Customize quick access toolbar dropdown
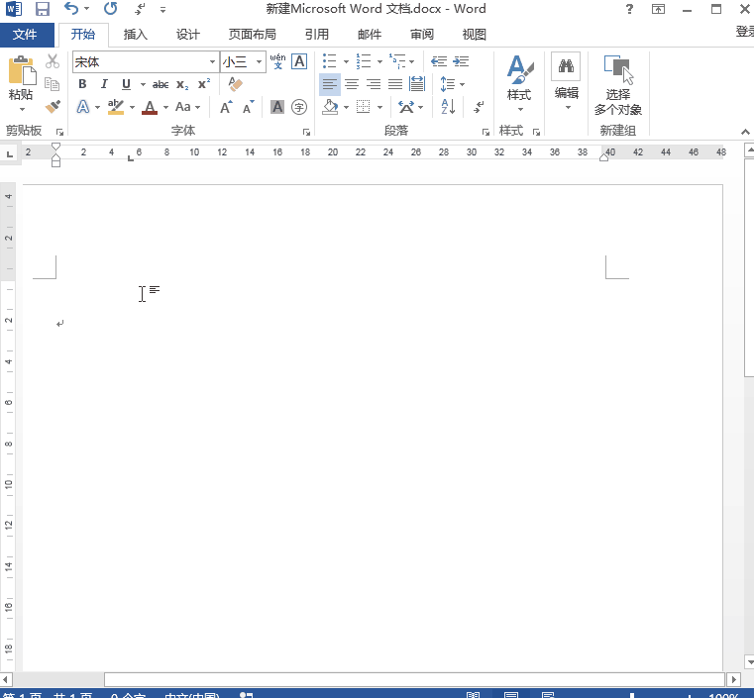The image size is (754, 698). coord(163,9)
